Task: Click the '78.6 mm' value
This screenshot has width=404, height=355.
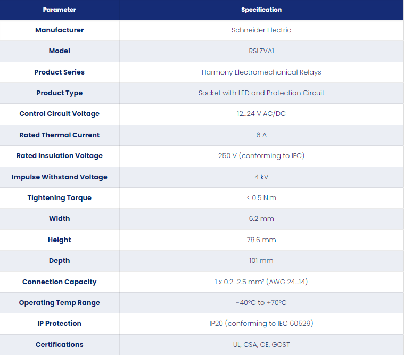Action: pyautogui.click(x=261, y=240)
